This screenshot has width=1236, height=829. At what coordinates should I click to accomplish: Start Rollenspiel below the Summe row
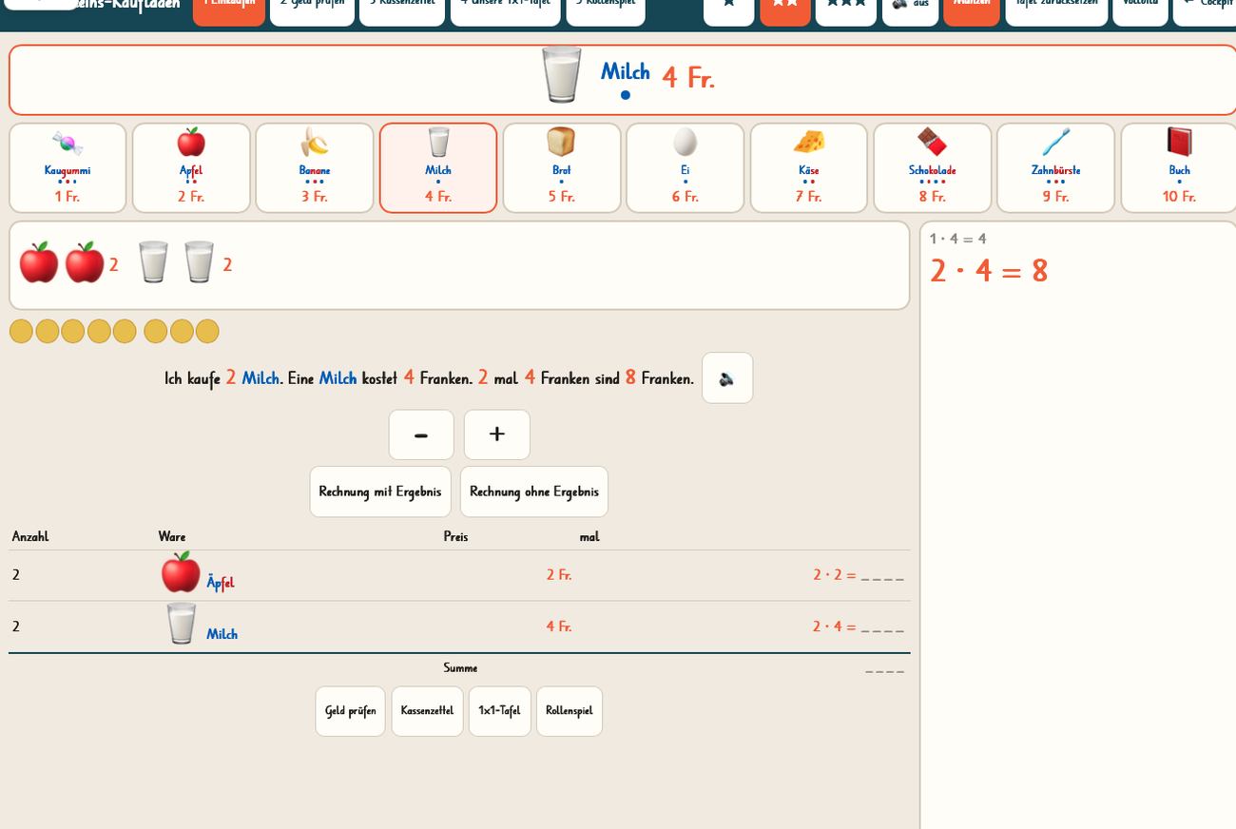(x=570, y=711)
